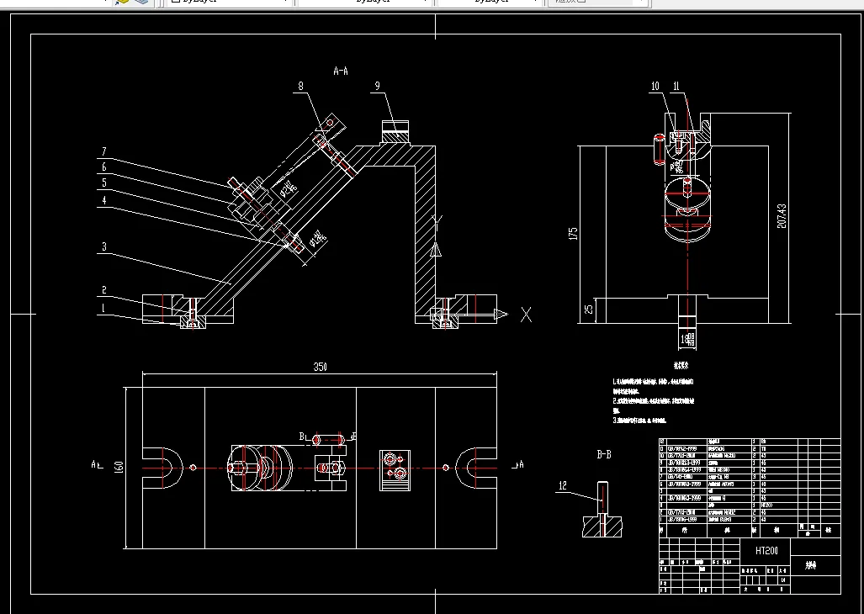Pick the 160 width dimension text
864x614 pixels.
pyautogui.click(x=119, y=467)
